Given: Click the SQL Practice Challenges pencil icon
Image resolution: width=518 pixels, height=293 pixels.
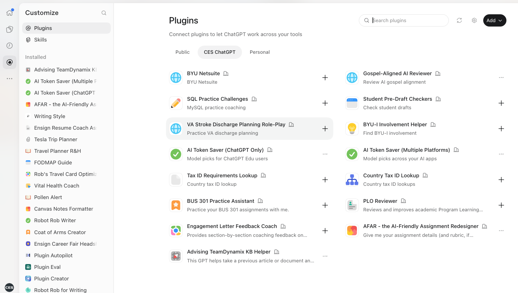Looking at the screenshot, I should pos(176,103).
